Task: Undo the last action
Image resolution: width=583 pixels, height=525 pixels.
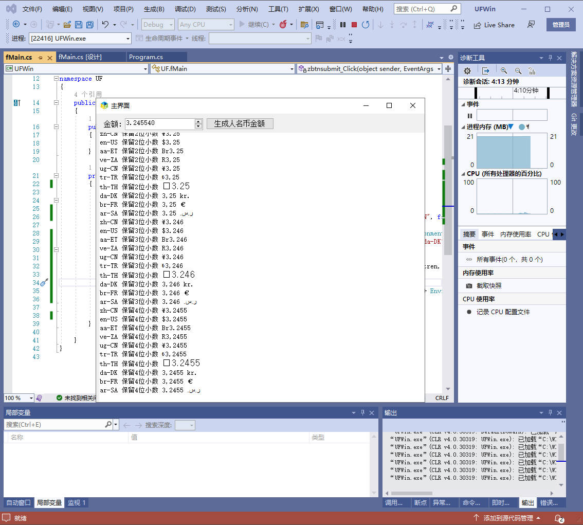Action: (105, 25)
